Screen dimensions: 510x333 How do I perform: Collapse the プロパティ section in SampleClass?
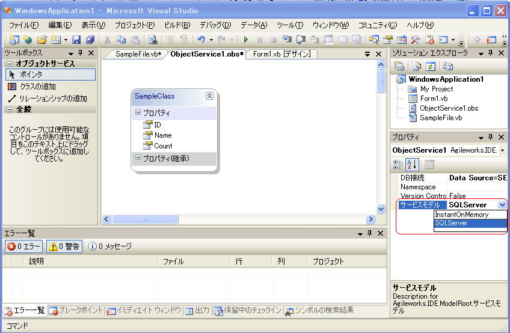pos(138,112)
